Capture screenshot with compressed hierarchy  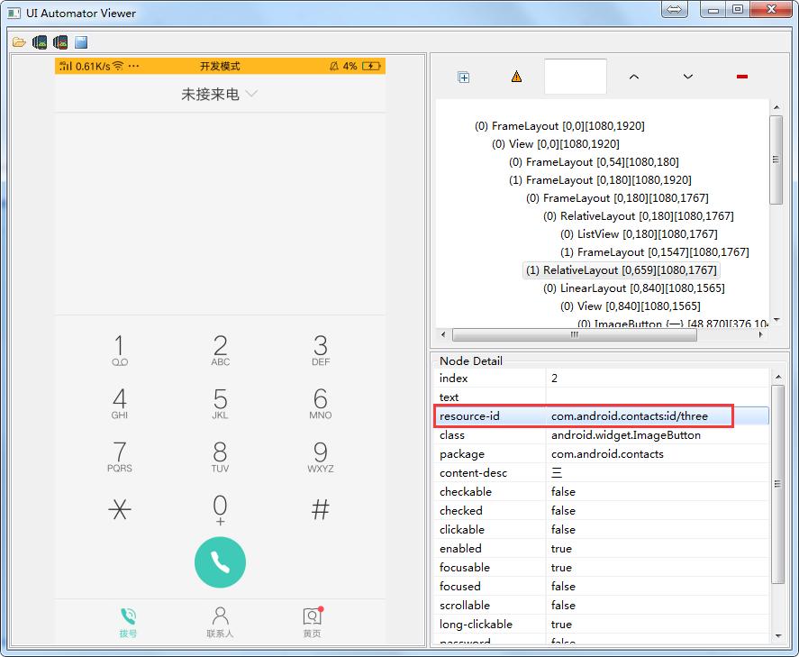pyautogui.click(x=59, y=41)
